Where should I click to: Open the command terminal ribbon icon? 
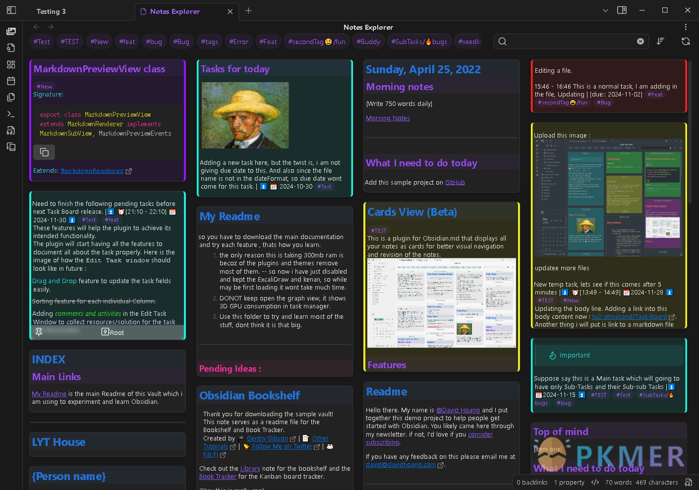point(11,114)
